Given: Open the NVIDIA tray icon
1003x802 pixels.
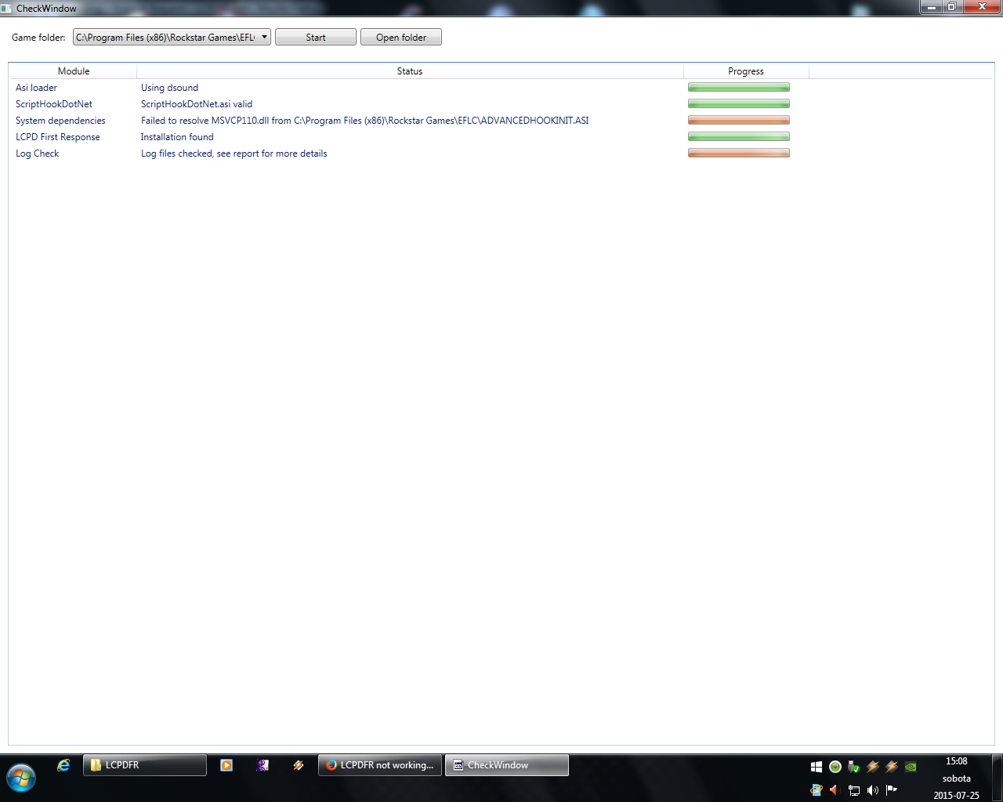Looking at the screenshot, I should 911,767.
